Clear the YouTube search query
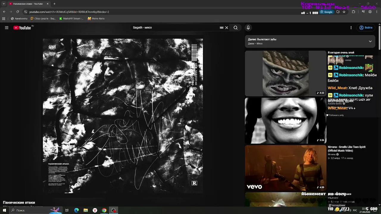 pos(227,28)
